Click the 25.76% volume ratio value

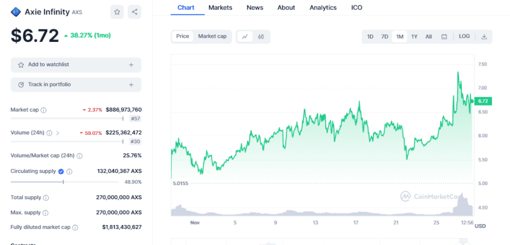pos(132,155)
